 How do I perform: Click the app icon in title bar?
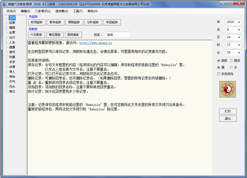pos(4,3)
